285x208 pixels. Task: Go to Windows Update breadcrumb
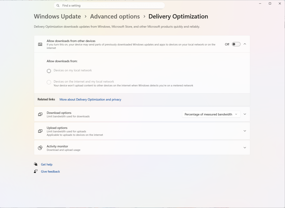click(x=57, y=17)
